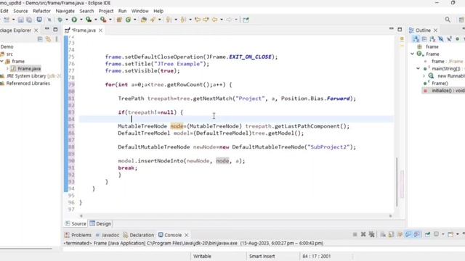Image resolution: width=465 pixels, height=261 pixels.
Task: Open the Run button dropdown arrow
Action: (x=81, y=20)
